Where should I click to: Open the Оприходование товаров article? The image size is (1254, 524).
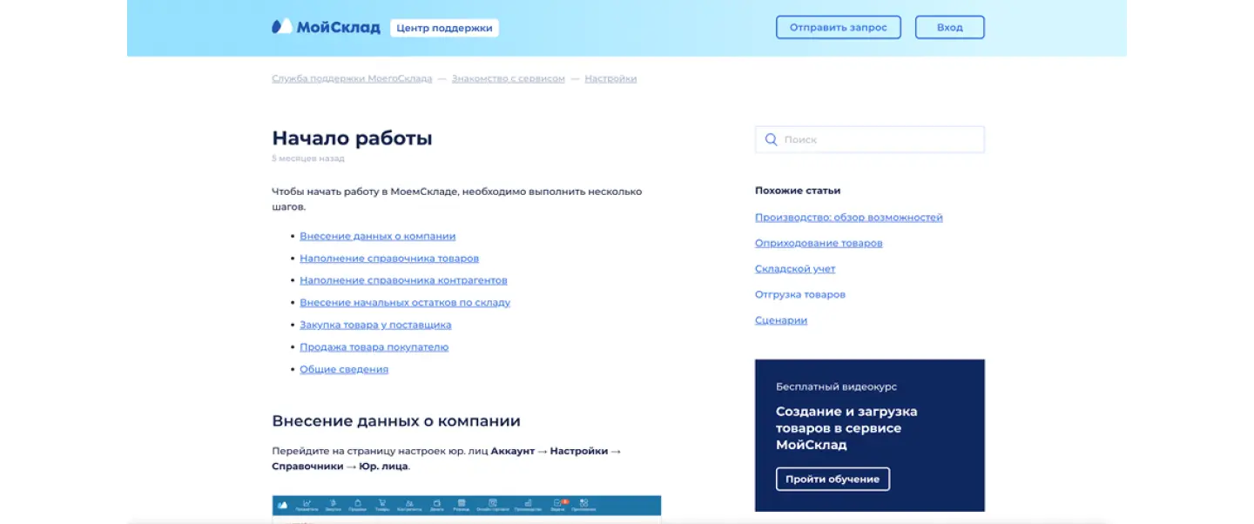[x=819, y=243]
